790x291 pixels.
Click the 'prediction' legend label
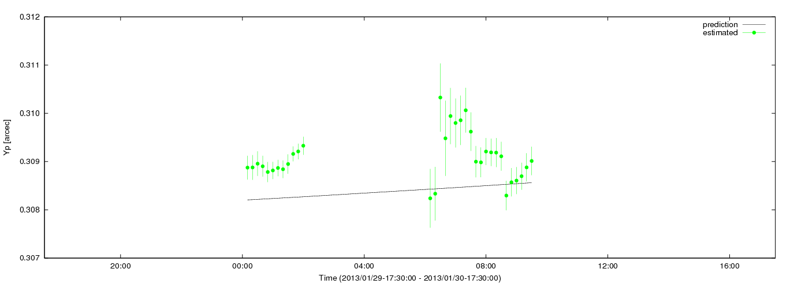(720, 25)
